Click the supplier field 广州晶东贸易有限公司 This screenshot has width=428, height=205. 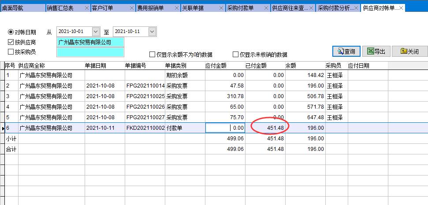(x=90, y=42)
